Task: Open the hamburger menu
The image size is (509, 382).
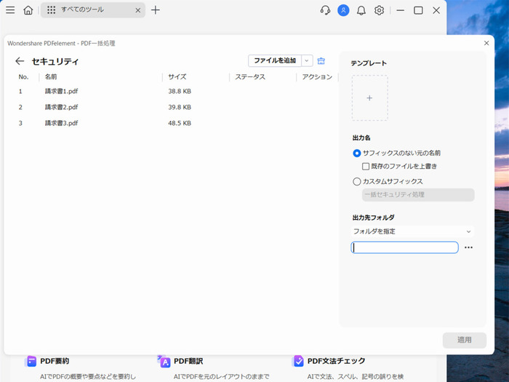Action: 10,10
